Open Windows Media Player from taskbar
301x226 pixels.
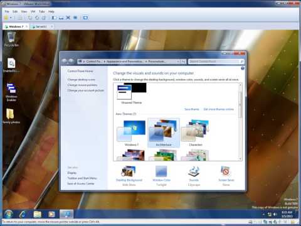click(51, 214)
